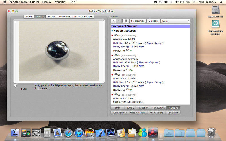Image resolution: width=226 pixels, height=141 pixels.
Task: Open the monitor icon with letter A in dock
Action: click(x=111, y=133)
